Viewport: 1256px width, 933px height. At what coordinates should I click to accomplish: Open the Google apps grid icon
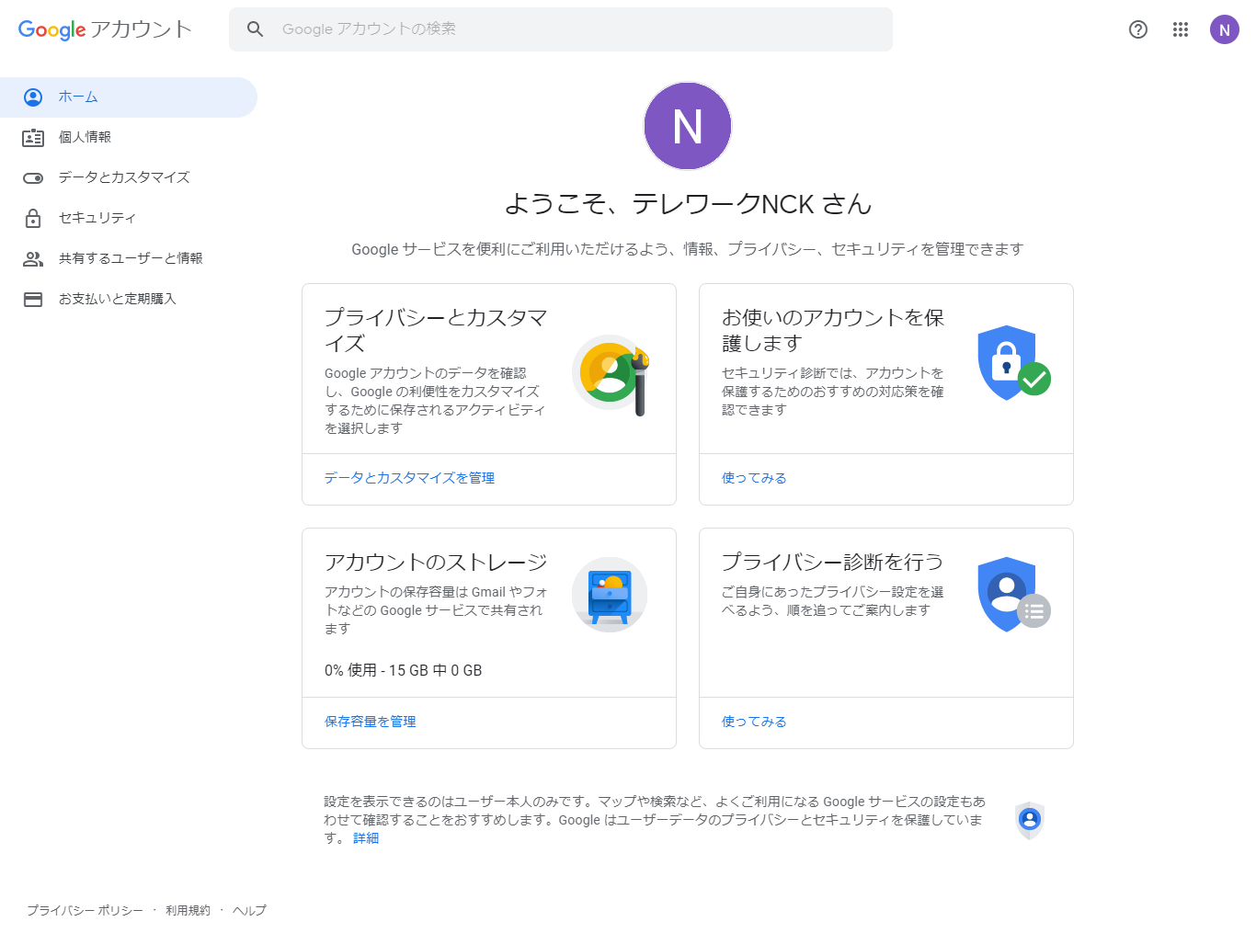click(x=1181, y=29)
